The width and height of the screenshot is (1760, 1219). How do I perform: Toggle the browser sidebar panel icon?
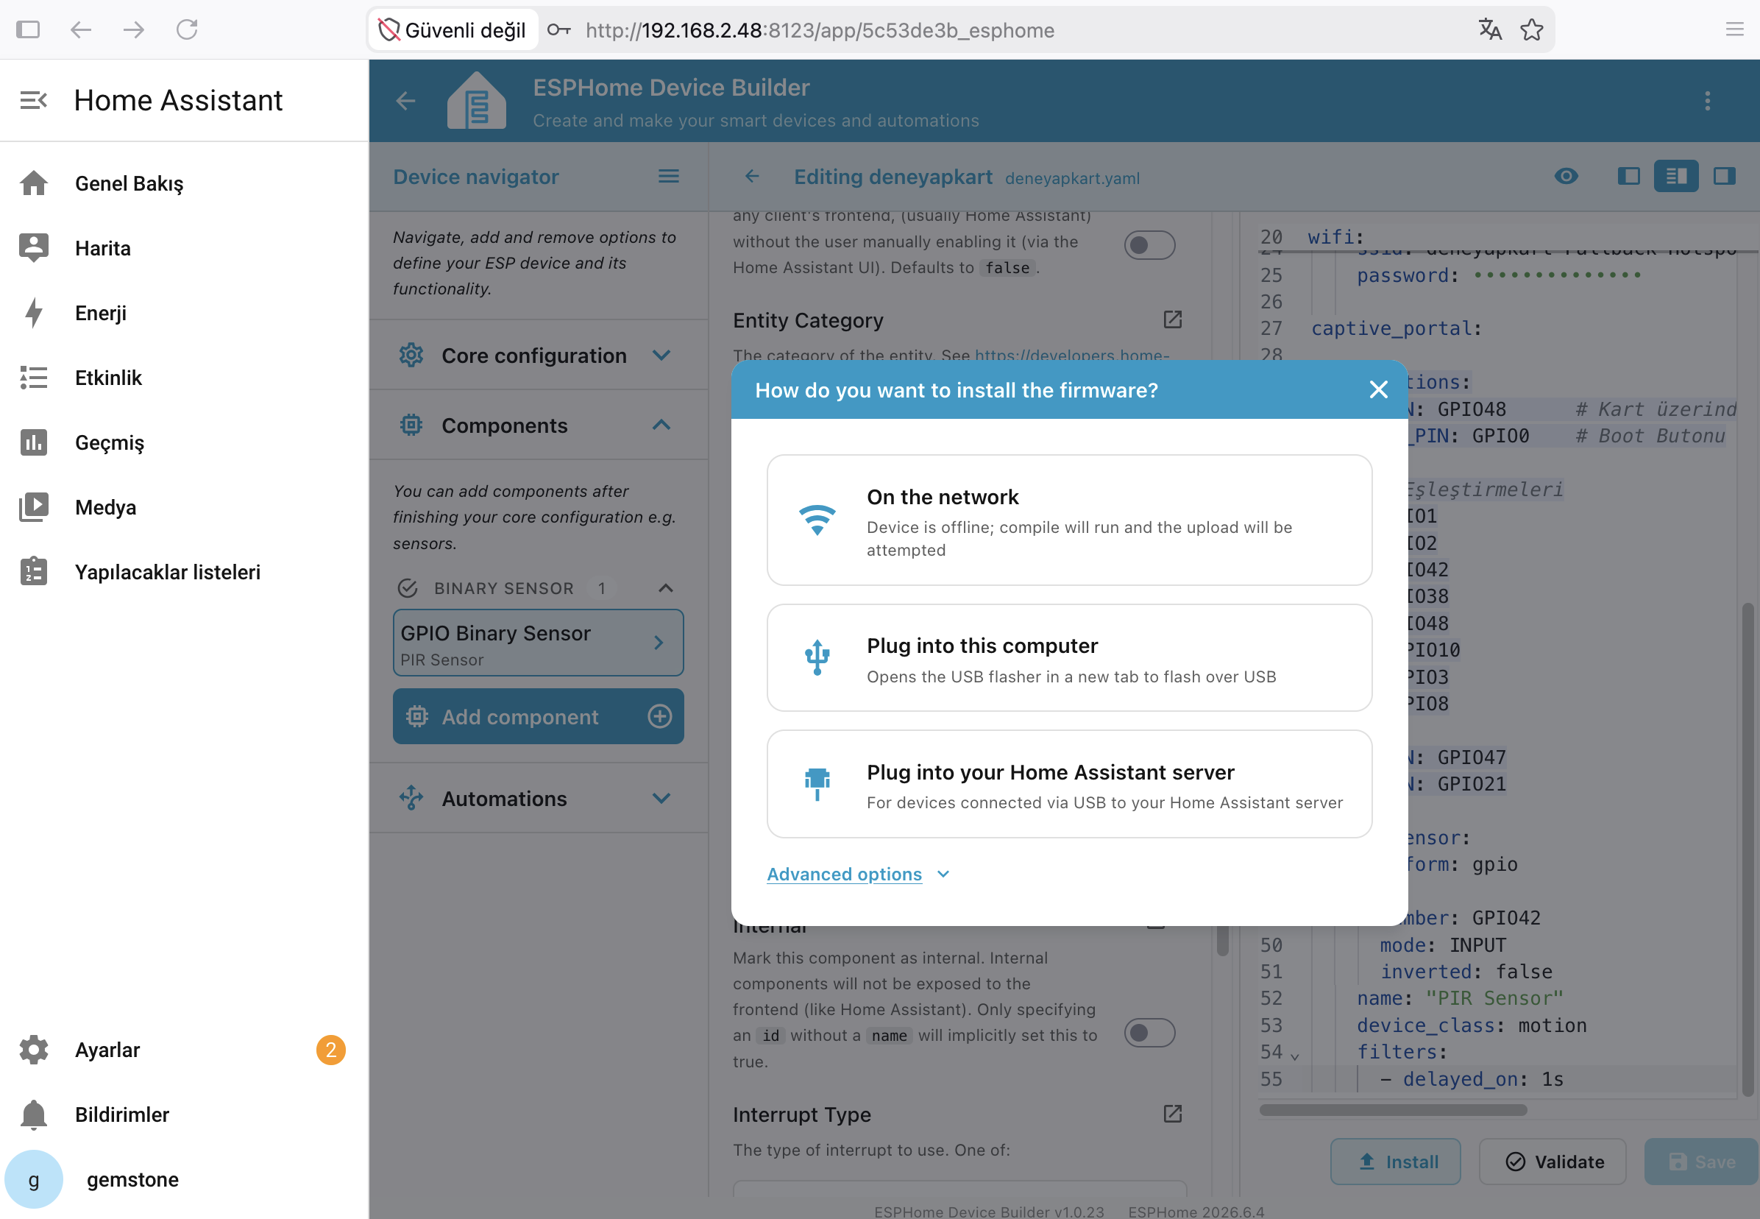click(28, 29)
